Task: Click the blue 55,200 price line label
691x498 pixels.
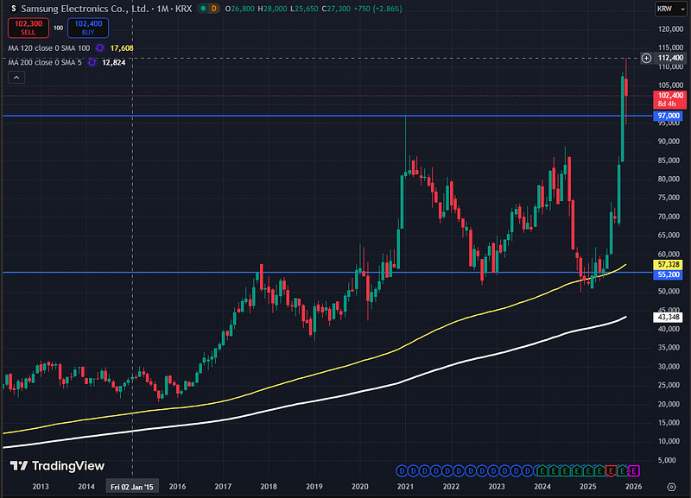Action: (668, 274)
